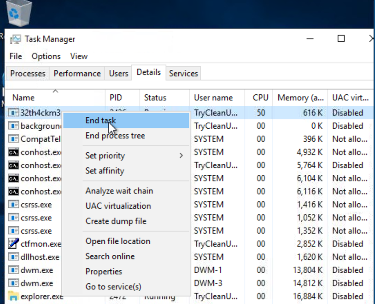Choose Create dump file
This screenshot has height=304, width=375.
point(126,221)
